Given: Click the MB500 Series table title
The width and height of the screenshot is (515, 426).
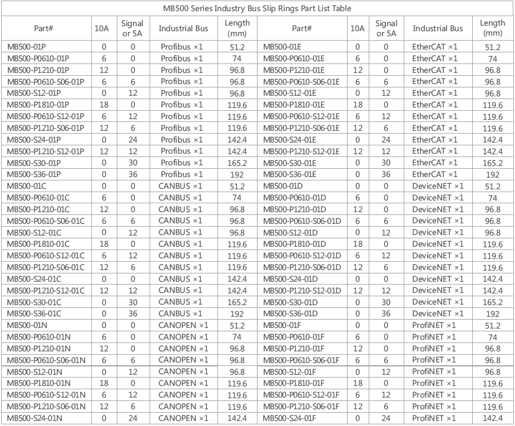Looking at the screenshot, I should 257,8.
